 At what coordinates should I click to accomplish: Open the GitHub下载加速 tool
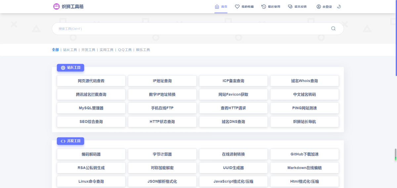click(304, 154)
